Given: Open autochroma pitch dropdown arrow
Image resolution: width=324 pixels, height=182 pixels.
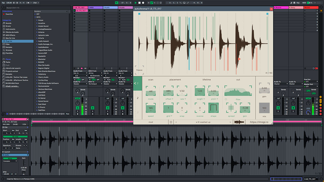Looking at the screenshot, I should tap(217, 99).
